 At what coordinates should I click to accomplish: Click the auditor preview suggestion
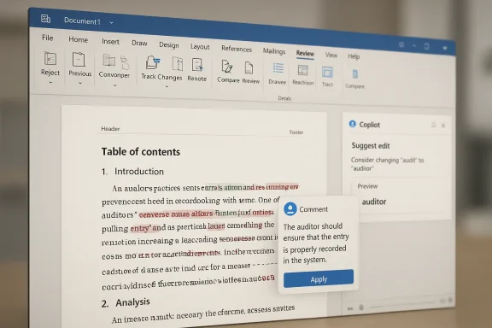click(x=374, y=202)
